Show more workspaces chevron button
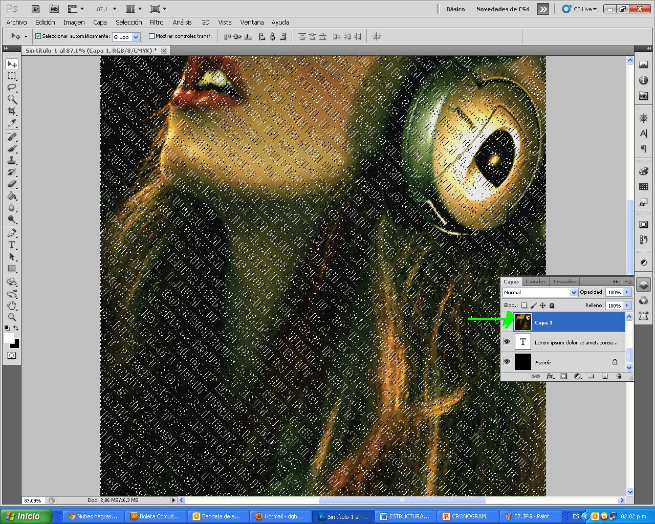Screen dimensions: 655x524 pos(543,9)
